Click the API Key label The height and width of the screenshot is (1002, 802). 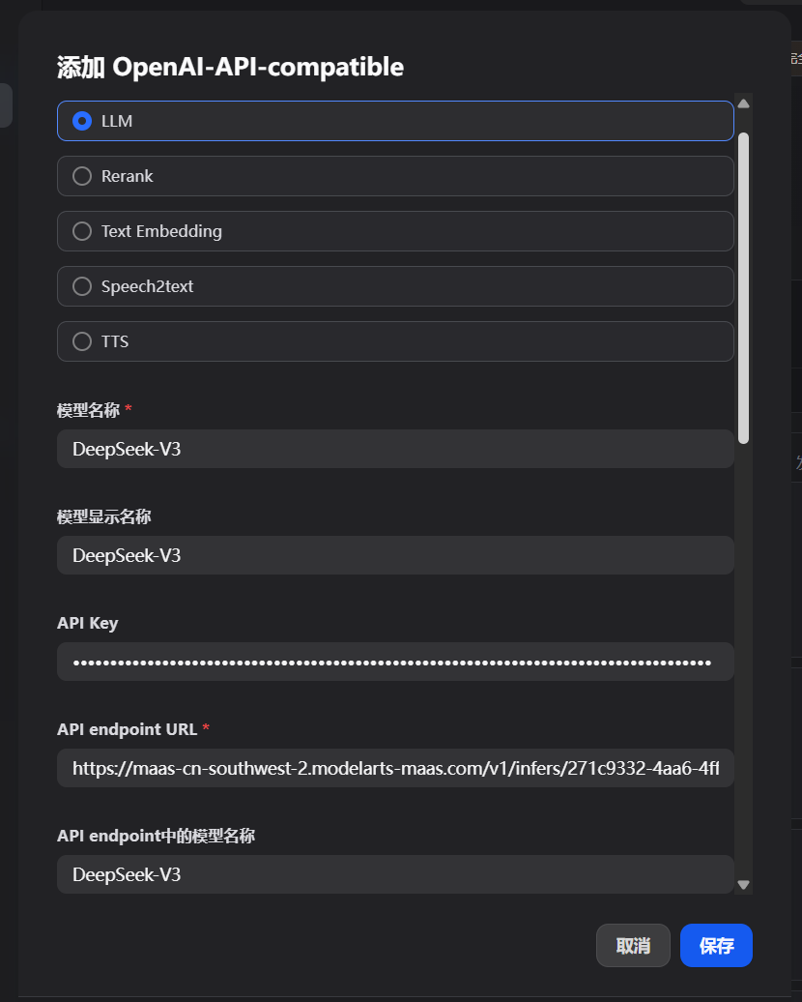point(88,623)
